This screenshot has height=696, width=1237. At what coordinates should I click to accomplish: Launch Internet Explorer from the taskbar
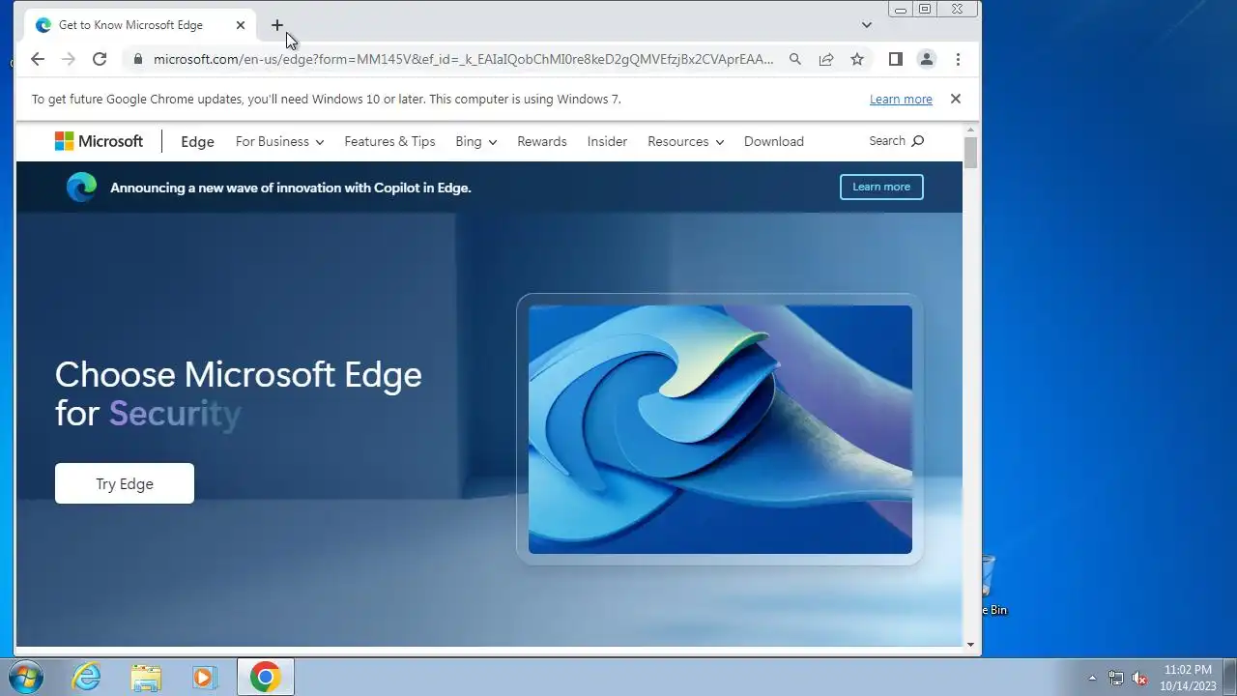[x=87, y=677]
